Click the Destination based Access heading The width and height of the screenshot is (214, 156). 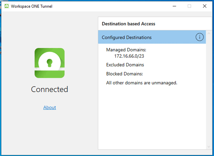coord(128,24)
